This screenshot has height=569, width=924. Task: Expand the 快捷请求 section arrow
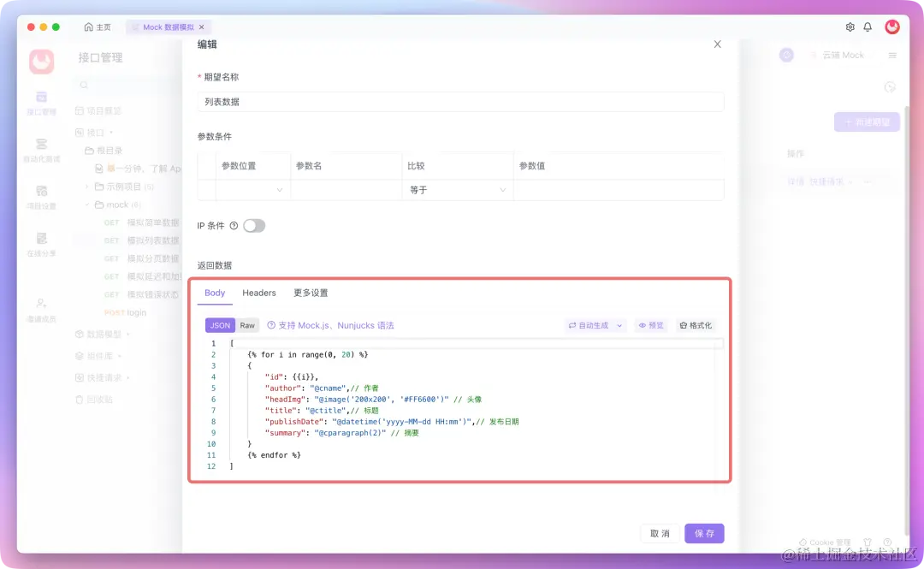pyautogui.click(x=127, y=378)
